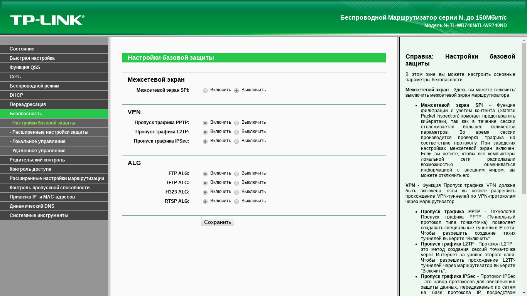Open Настройки базовой защиты submenu
The image size is (527, 296).
[54, 123]
